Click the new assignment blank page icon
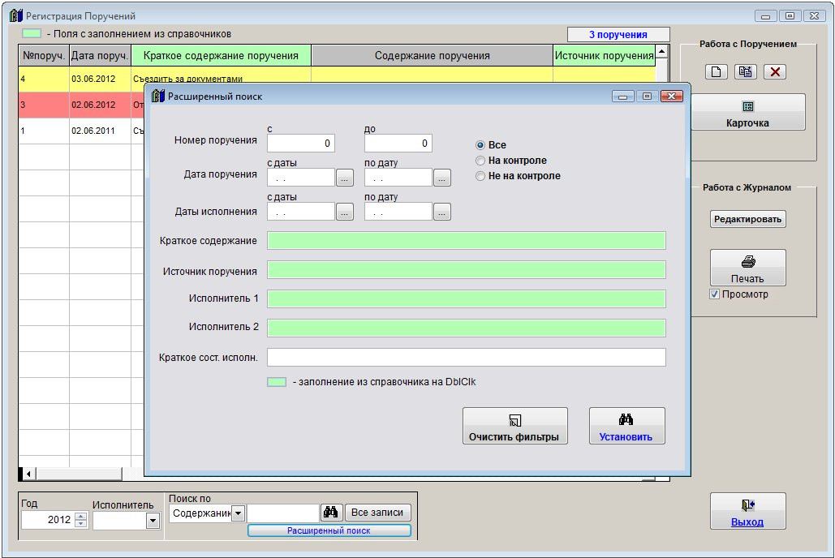The image size is (835, 558). pyautogui.click(x=716, y=71)
